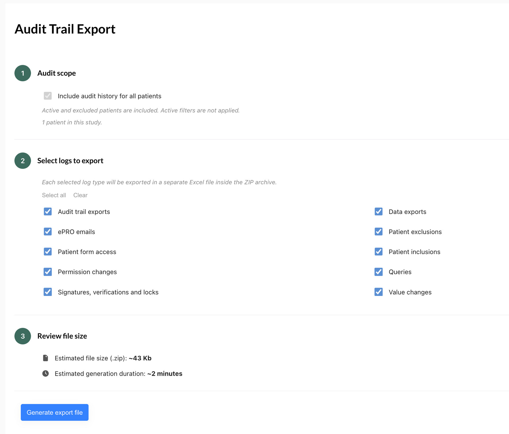Click the Audit scope section heading

click(x=56, y=73)
